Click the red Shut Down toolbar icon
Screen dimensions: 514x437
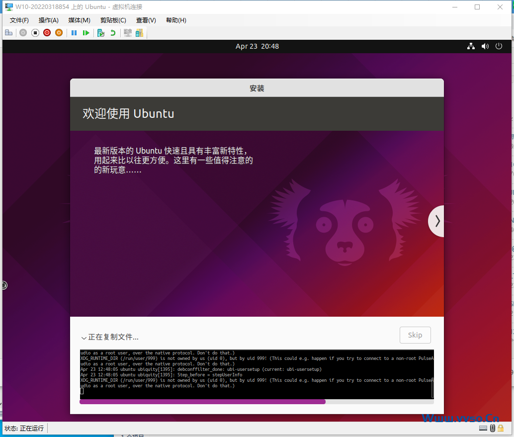47,32
